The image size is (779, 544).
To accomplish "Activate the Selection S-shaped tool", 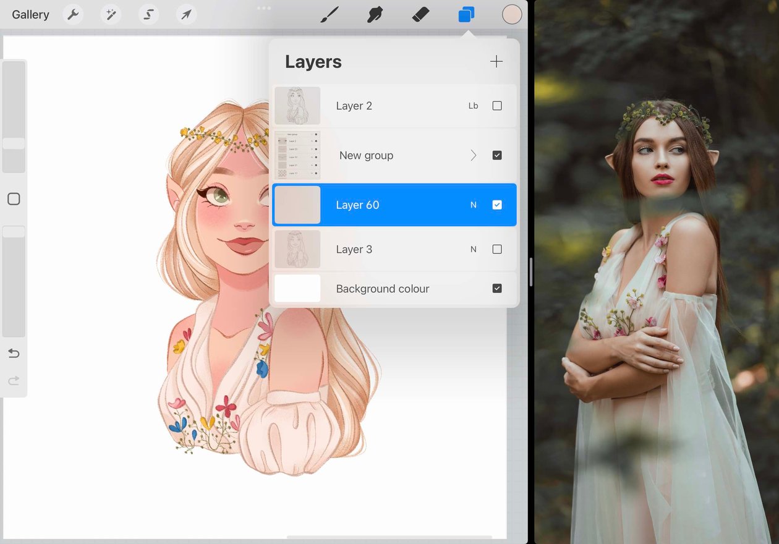I will tap(149, 14).
